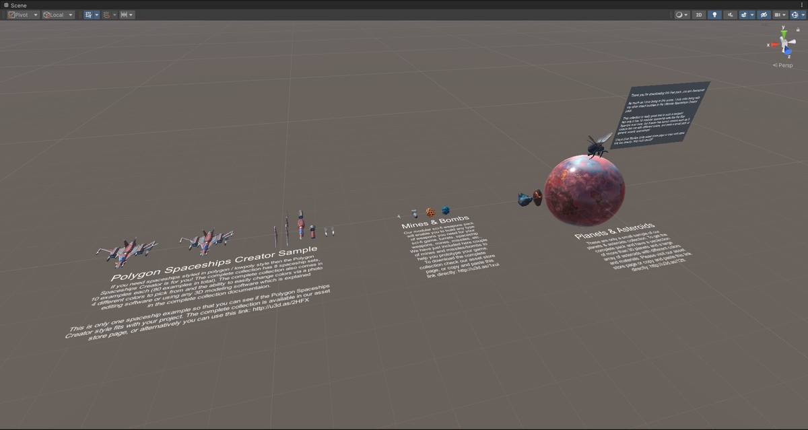Image resolution: width=808 pixels, height=430 pixels.
Task: Switch projection via Persp label
Action: pos(782,65)
